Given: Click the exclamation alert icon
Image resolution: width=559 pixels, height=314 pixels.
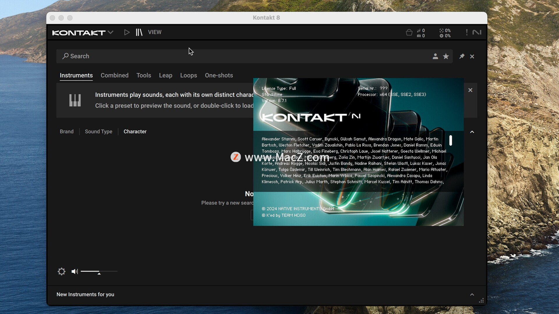Looking at the screenshot, I should [x=467, y=32].
